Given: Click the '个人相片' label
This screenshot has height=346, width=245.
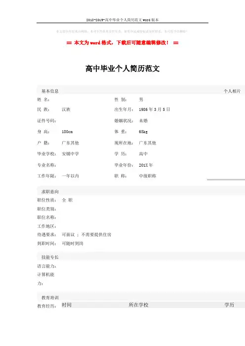Looking at the screenshot, I should pyautogui.click(x=232, y=91).
